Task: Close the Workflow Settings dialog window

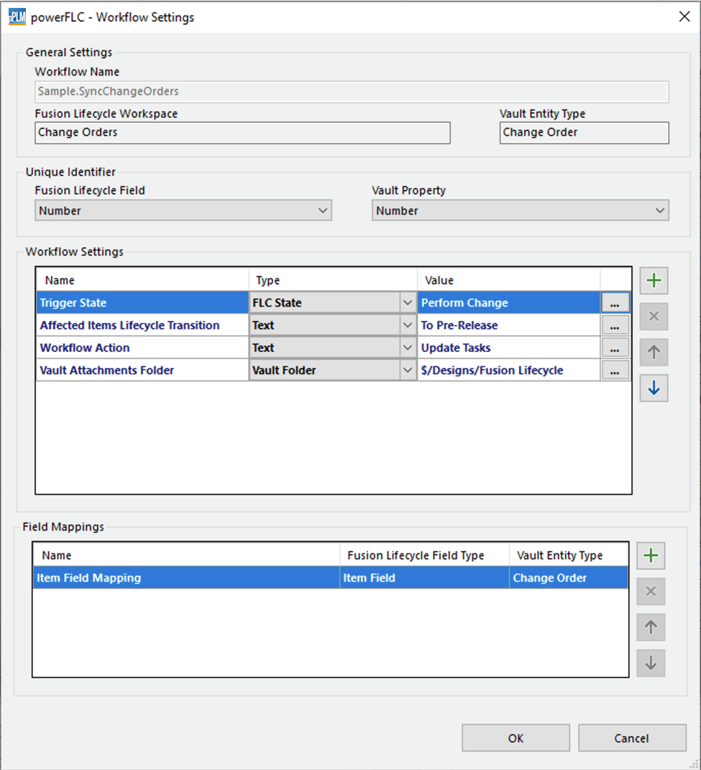Action: click(x=684, y=17)
